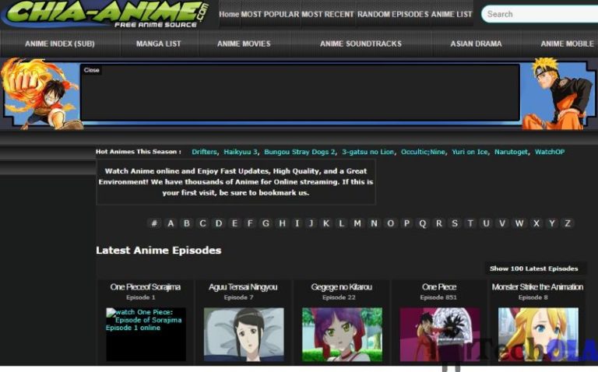Select letter M in index
This screenshot has height=372, width=598.
pyautogui.click(x=357, y=223)
